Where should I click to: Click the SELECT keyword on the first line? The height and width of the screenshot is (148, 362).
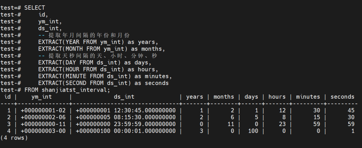click(x=35, y=8)
